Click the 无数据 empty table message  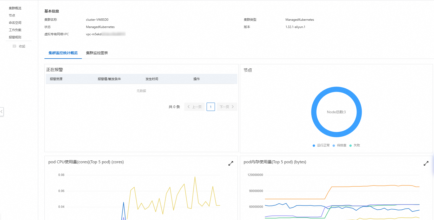[x=141, y=91]
